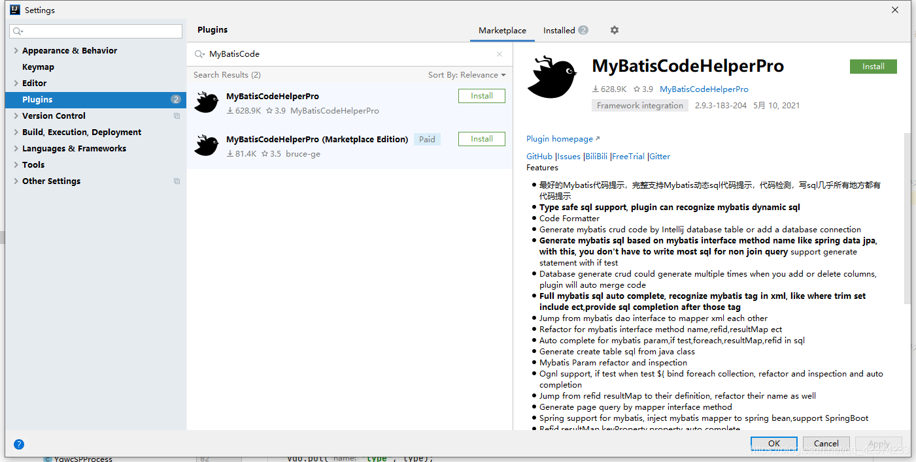This screenshot has width=916, height=462.
Task: Click the Version Control project-level icon
Action: [x=177, y=116]
